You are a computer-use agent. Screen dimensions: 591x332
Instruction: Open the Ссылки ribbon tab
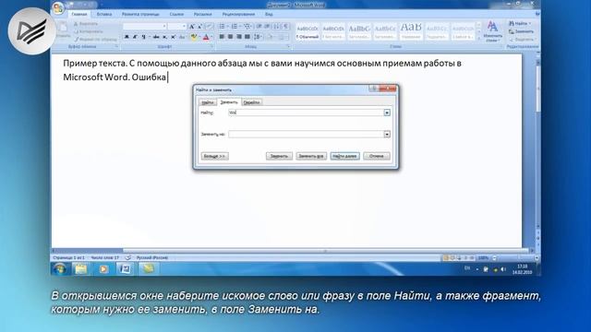(x=176, y=15)
